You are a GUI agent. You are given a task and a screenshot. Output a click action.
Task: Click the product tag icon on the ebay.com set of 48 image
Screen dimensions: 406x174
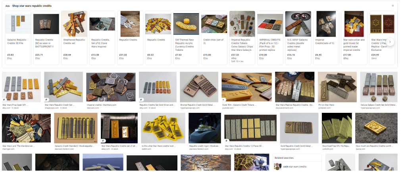(103, 141)
